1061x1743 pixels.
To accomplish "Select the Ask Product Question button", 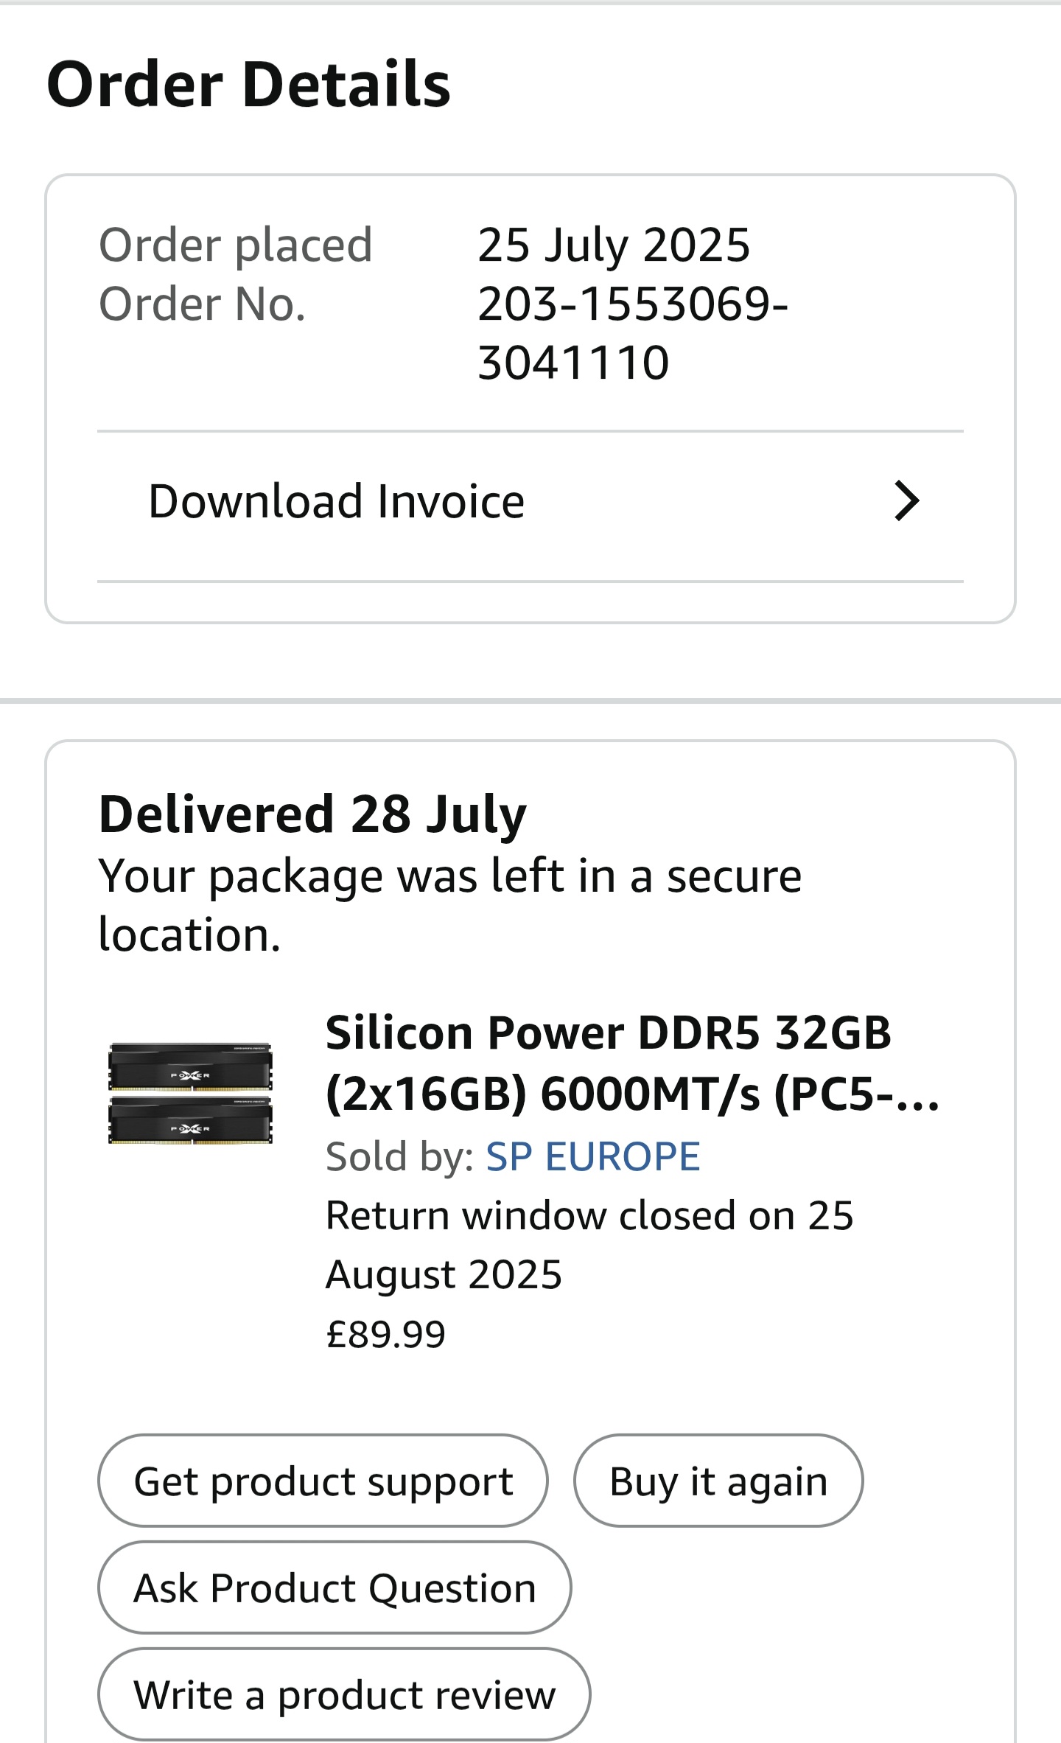I will (335, 1587).
